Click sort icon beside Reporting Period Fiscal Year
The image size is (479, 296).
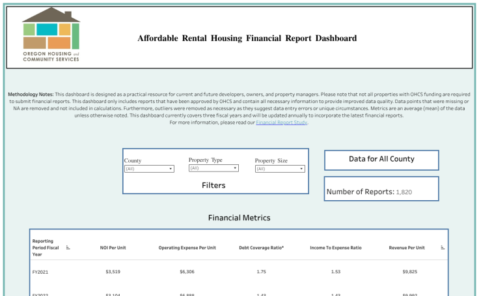(68, 247)
